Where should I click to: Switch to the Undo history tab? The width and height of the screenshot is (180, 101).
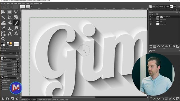pyautogui.click(x=166, y=7)
